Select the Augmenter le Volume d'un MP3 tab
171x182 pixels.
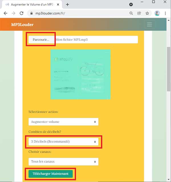pyautogui.click(x=32, y=5)
